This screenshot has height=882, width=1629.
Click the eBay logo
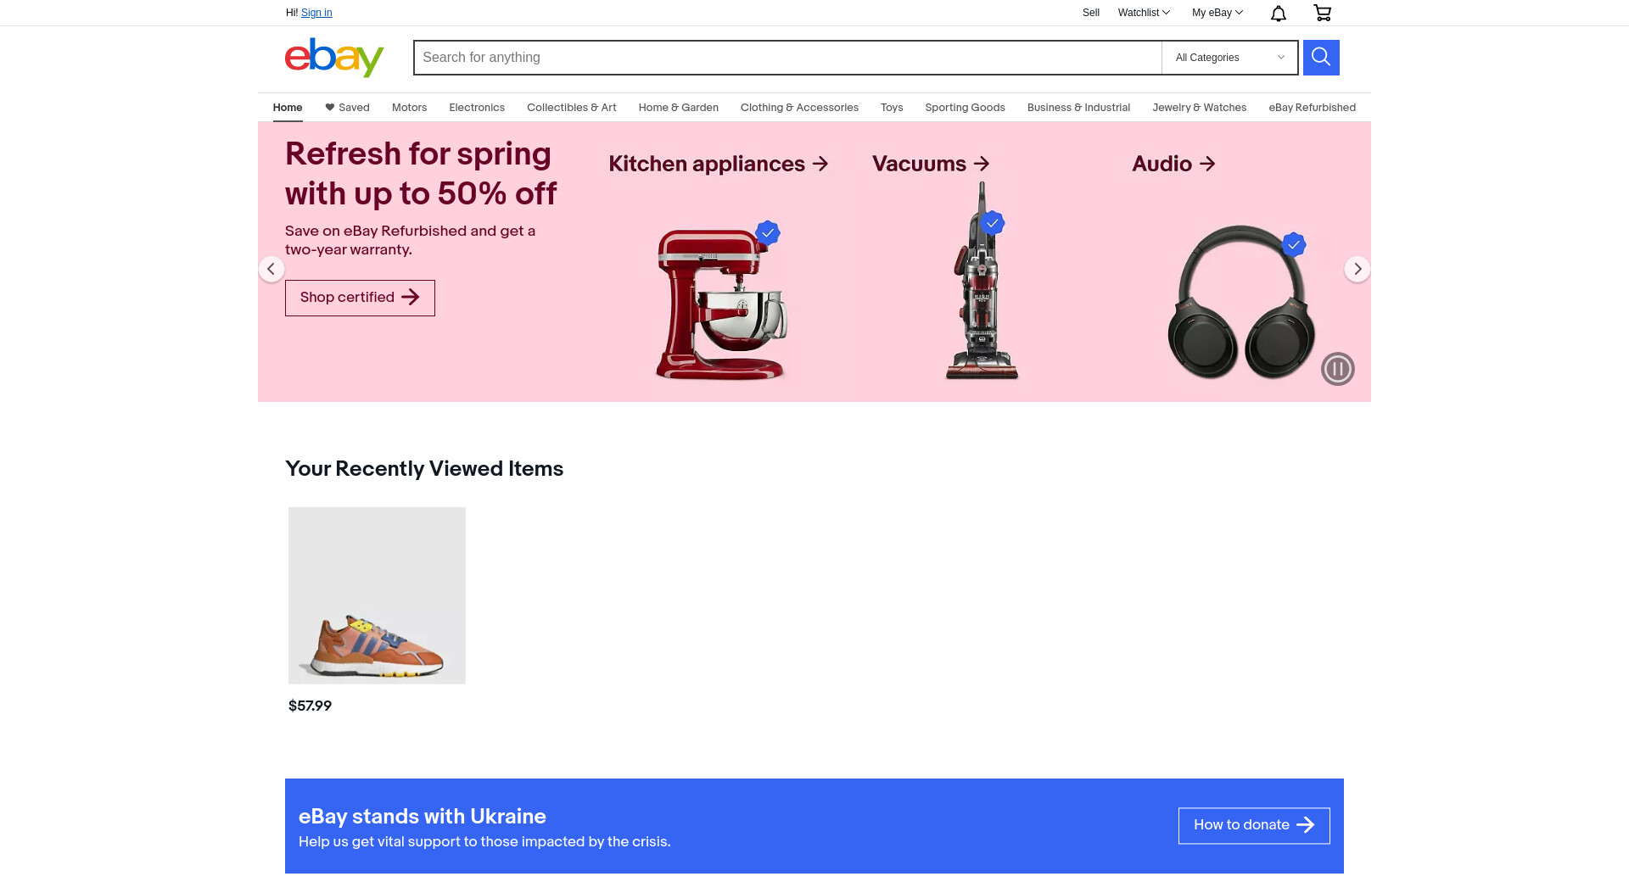click(x=334, y=58)
